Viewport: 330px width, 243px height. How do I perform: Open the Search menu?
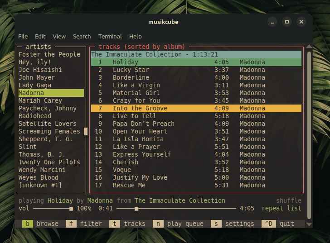pyautogui.click(x=82, y=36)
